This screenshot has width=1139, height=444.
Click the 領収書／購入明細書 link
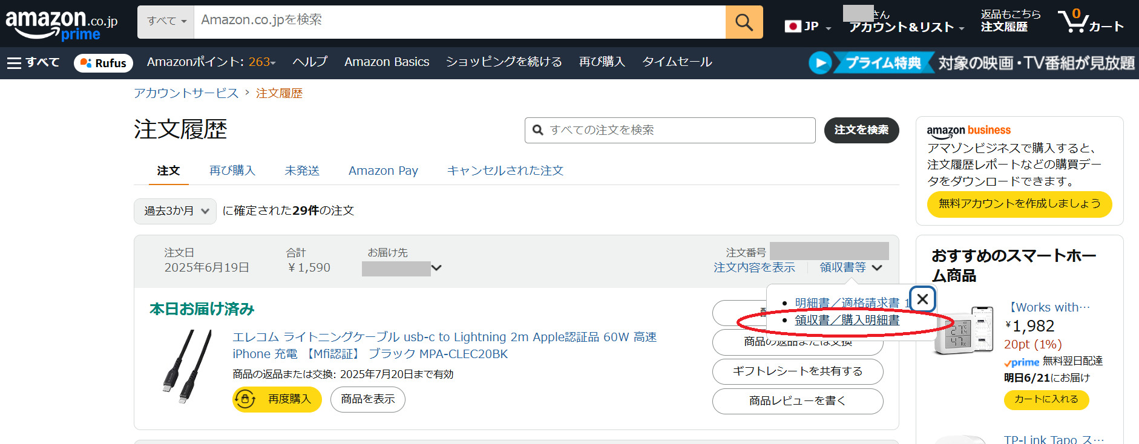coord(847,320)
